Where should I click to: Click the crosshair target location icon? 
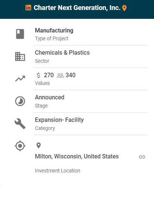coord(20,146)
